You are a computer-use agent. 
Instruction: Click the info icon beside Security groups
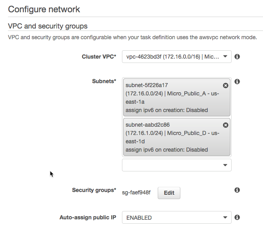(x=237, y=190)
